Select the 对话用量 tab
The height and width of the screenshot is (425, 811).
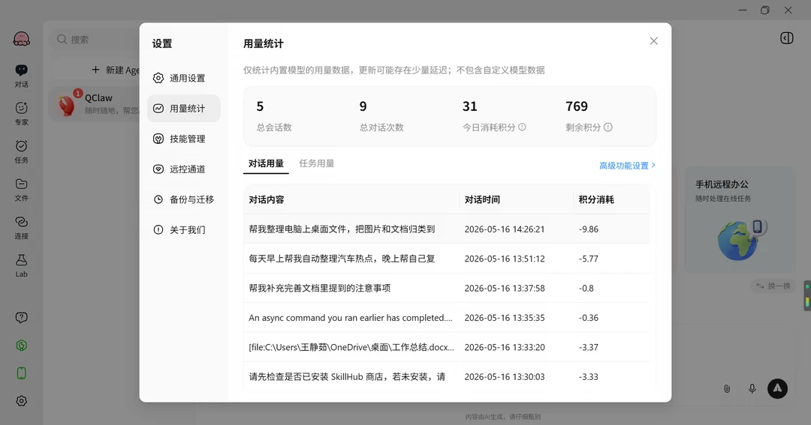[266, 163]
